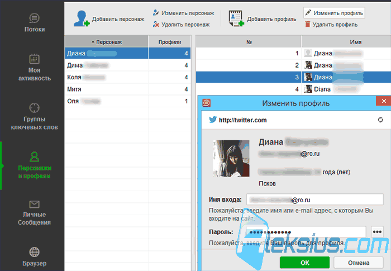Open Группы ключевых слов target icon
391x271 pixels.
[x=34, y=108]
